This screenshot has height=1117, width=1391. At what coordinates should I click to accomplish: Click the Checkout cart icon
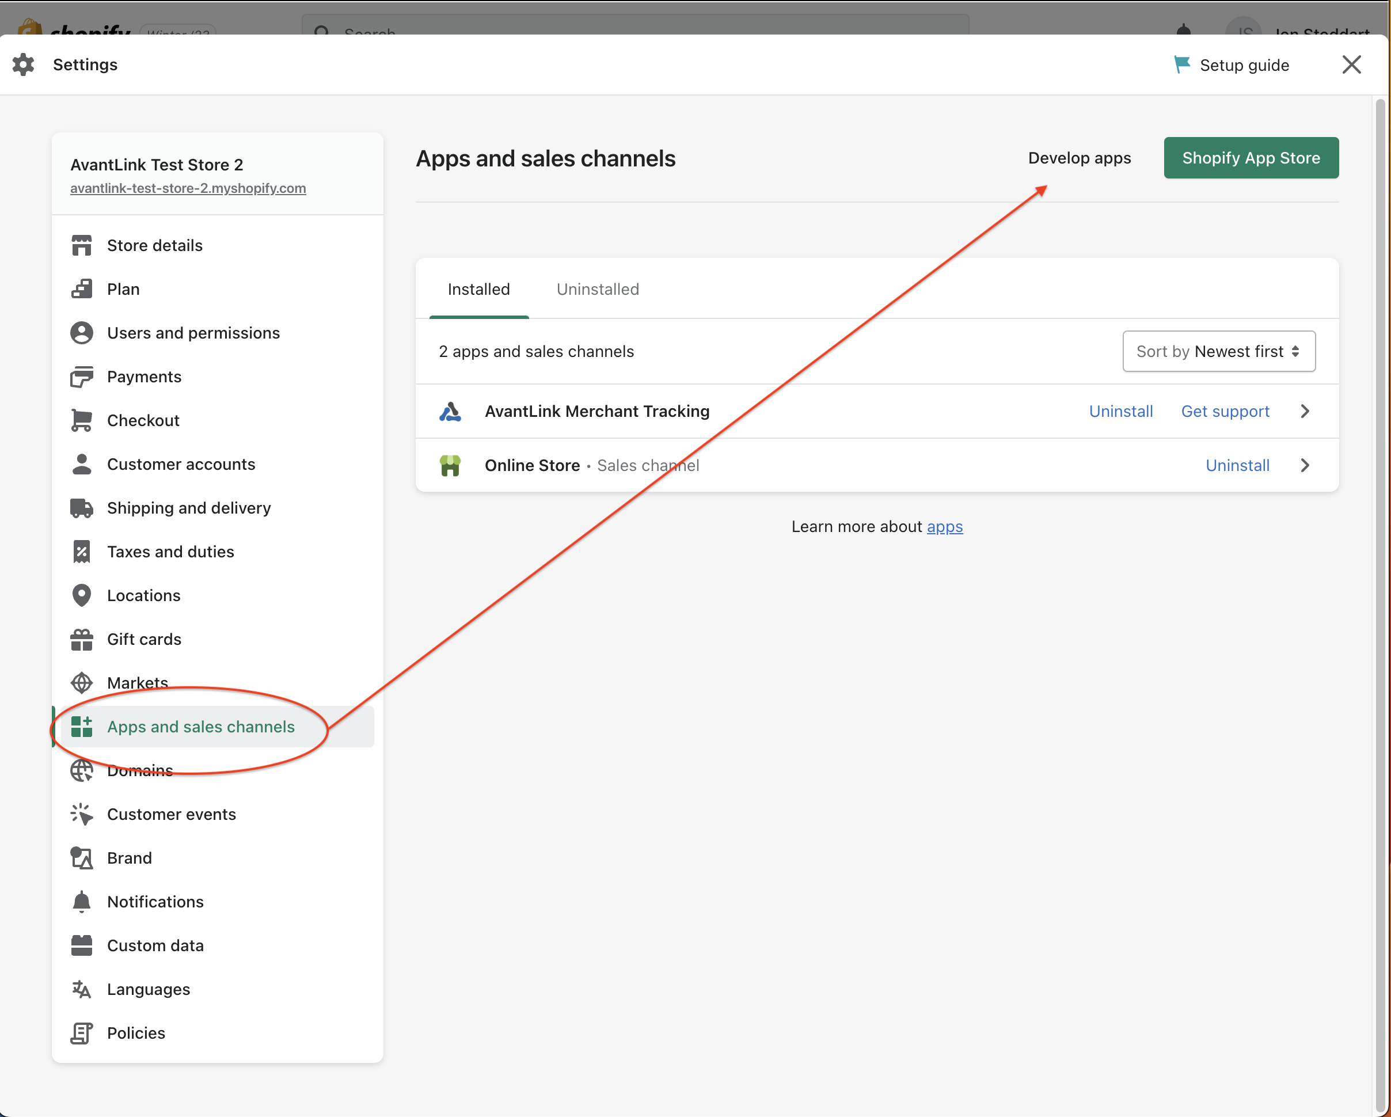pos(82,421)
